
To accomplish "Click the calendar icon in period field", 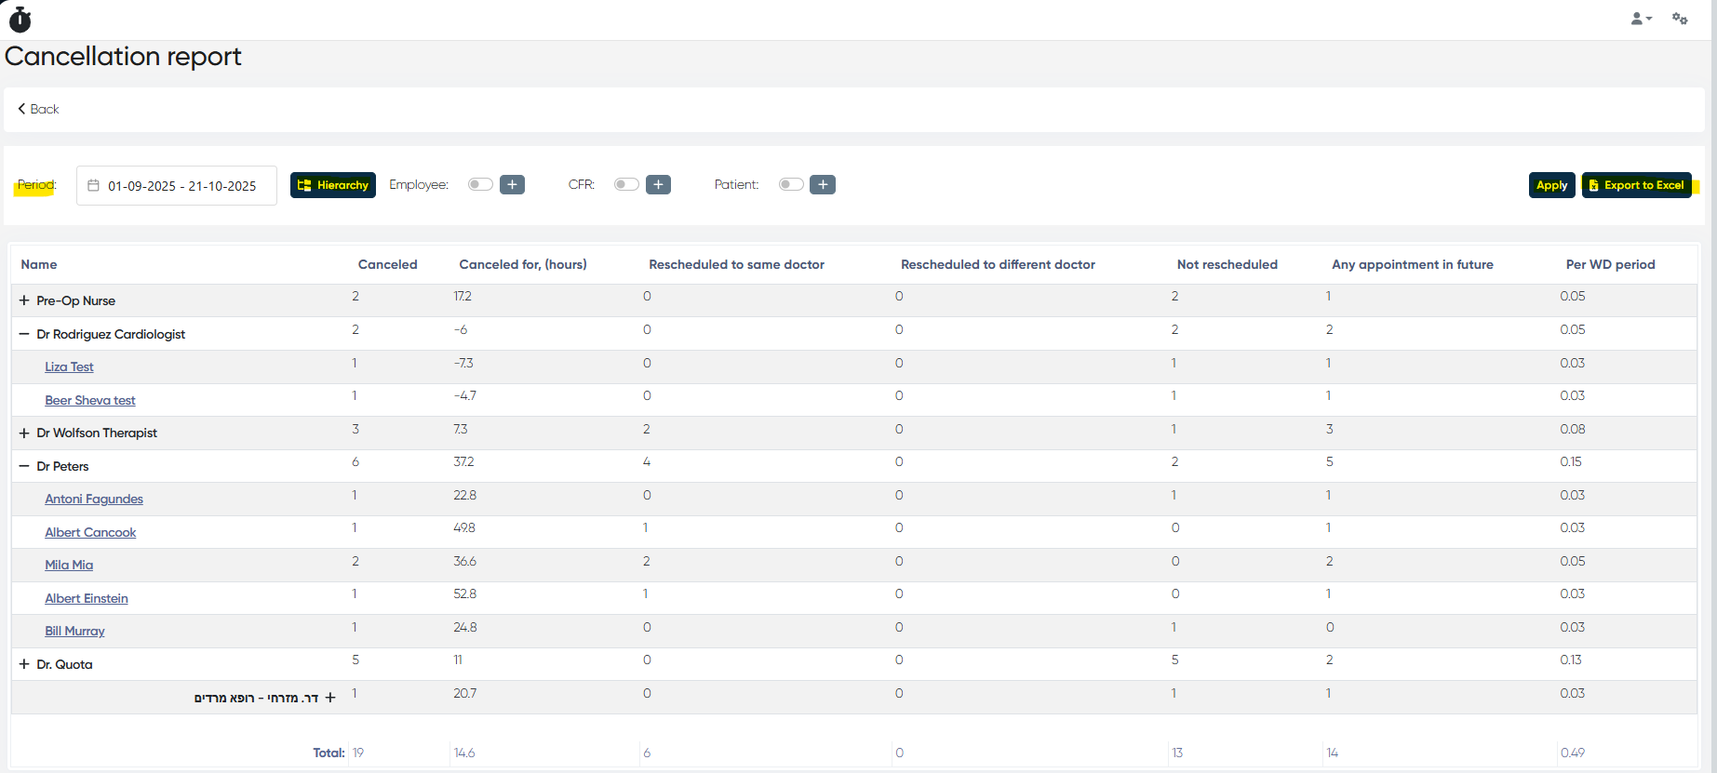I will (x=93, y=186).
